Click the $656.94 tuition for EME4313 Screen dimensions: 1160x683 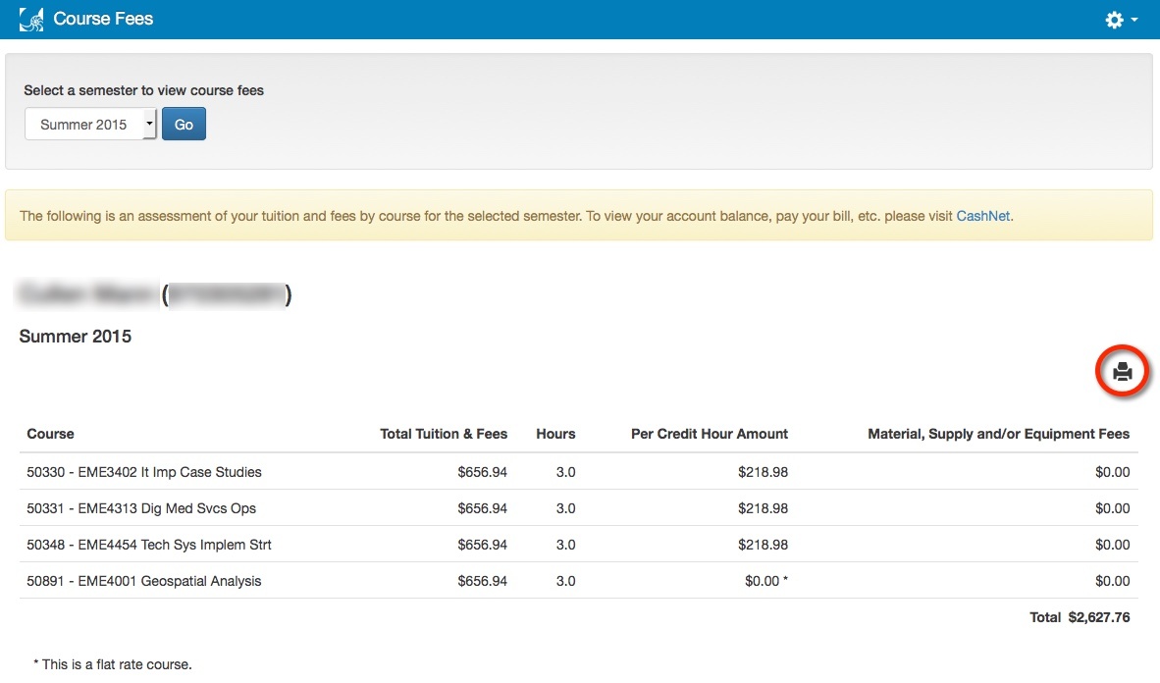click(482, 508)
